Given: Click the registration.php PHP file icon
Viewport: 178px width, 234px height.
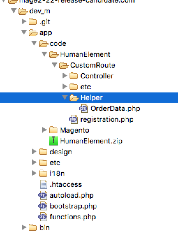Looking at the screenshot, I should click(73, 119).
